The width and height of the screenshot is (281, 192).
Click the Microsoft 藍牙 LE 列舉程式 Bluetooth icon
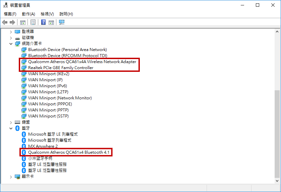[24, 134]
